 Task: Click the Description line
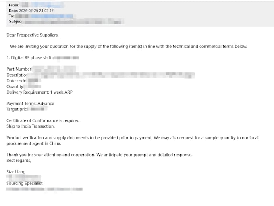[100, 75]
